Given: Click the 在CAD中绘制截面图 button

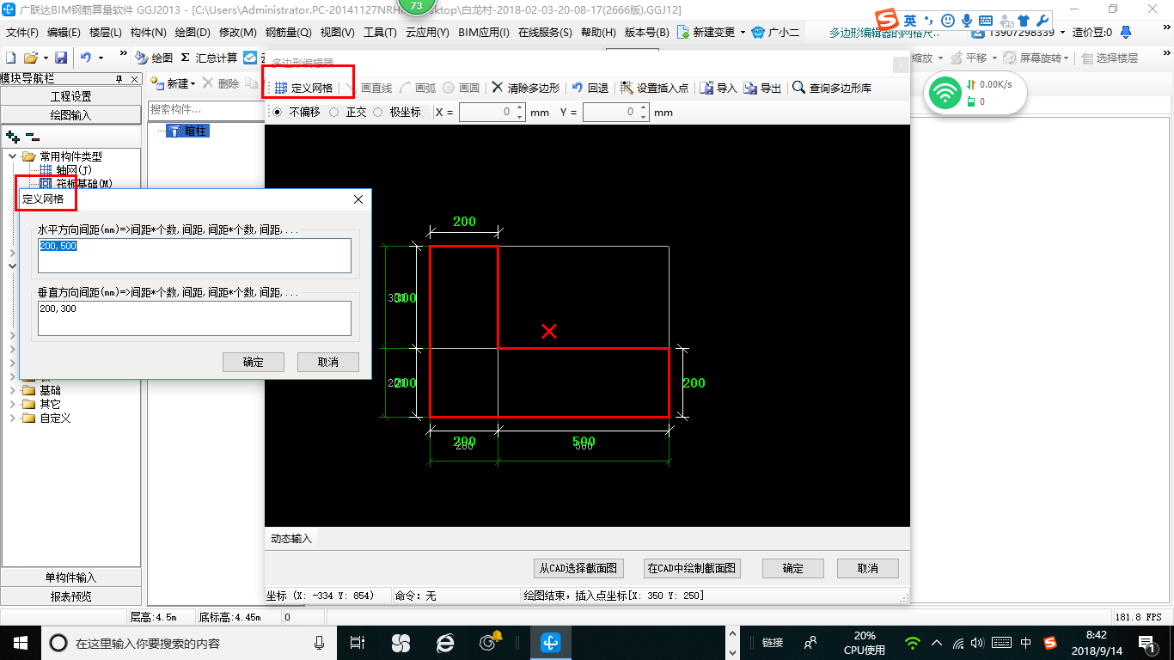Looking at the screenshot, I should (x=692, y=568).
